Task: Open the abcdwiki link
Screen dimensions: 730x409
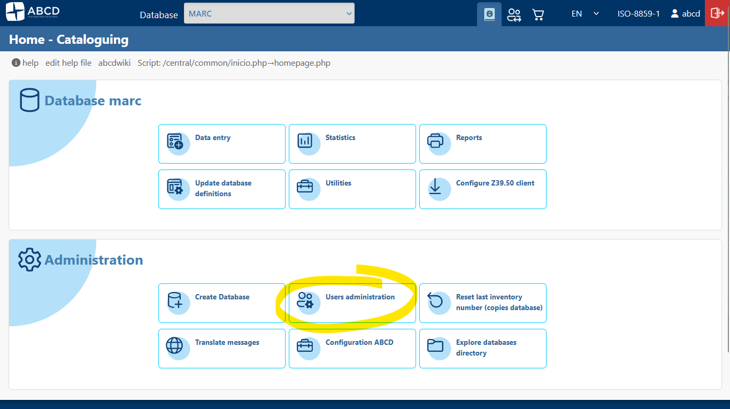Action: click(x=114, y=63)
